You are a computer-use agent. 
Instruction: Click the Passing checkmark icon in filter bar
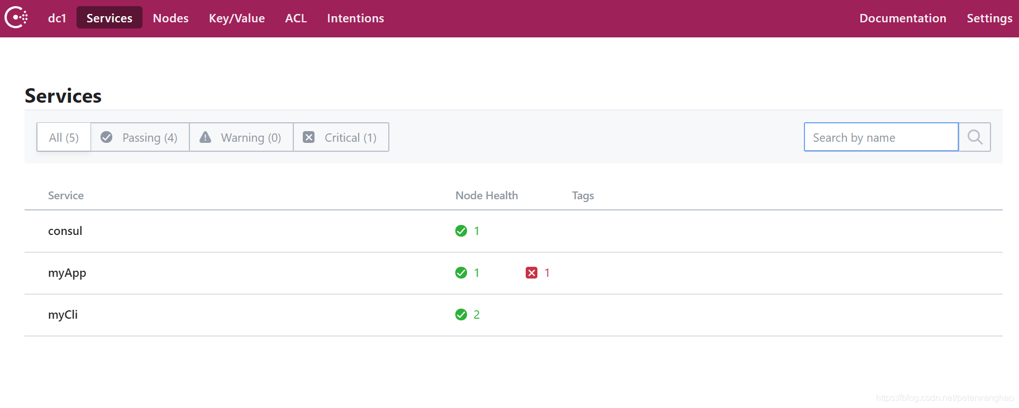106,137
